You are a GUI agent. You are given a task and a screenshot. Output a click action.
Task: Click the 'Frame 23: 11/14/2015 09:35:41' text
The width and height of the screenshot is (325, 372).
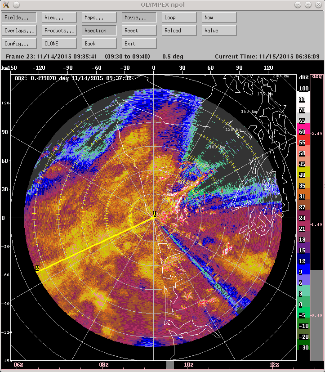tap(51, 57)
